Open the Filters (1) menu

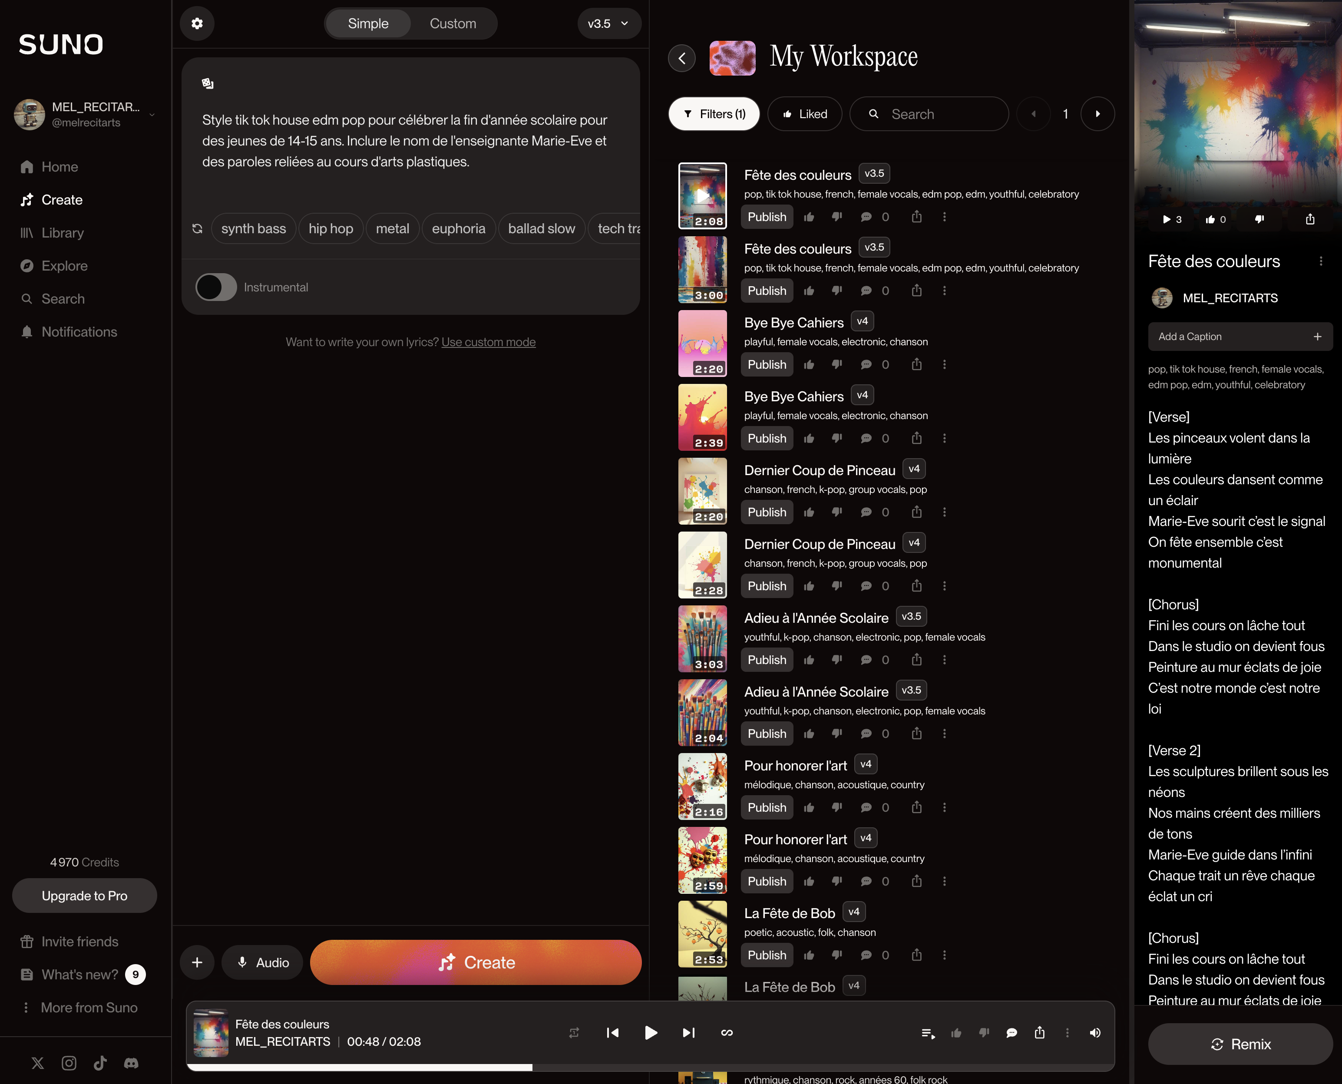click(x=714, y=114)
